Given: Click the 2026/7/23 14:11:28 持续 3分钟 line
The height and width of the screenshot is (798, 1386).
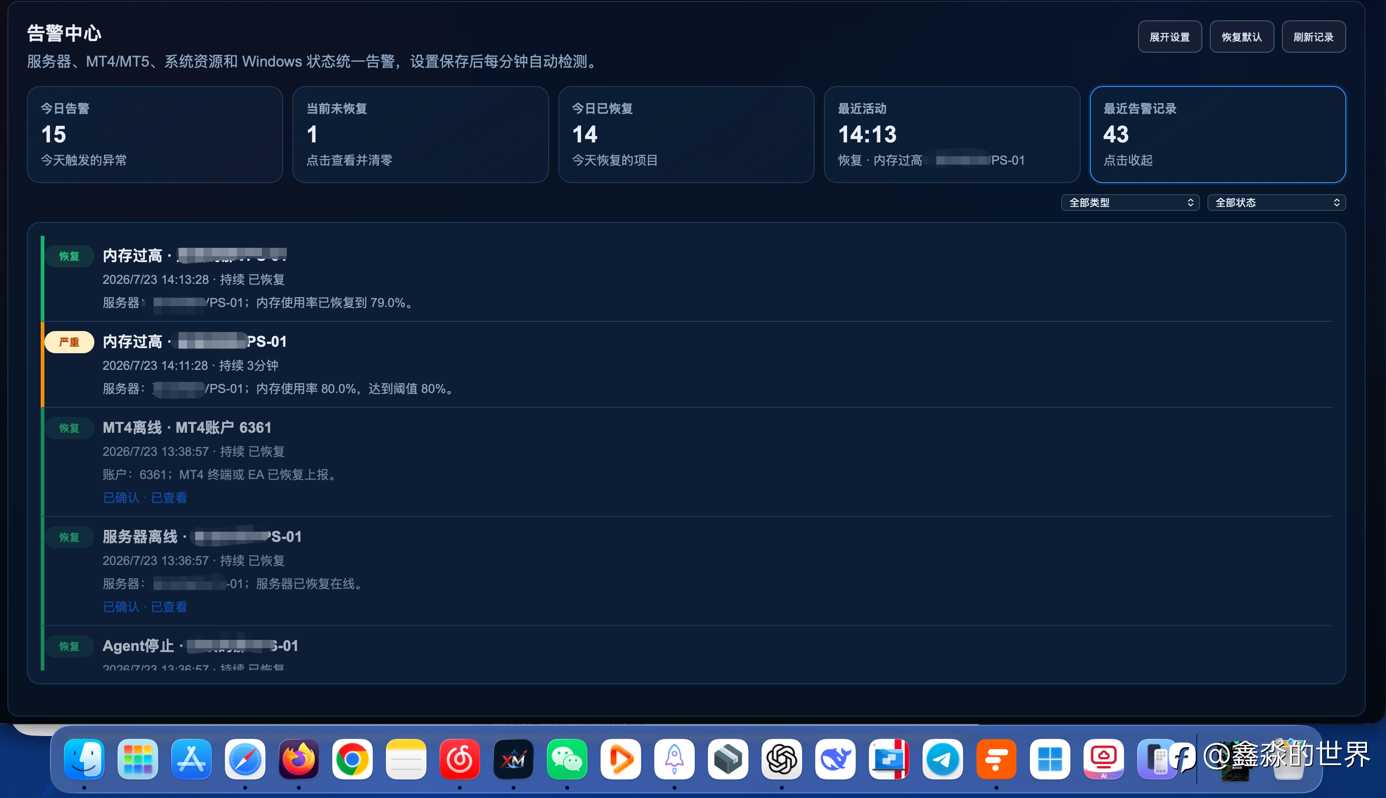Looking at the screenshot, I should point(190,365).
